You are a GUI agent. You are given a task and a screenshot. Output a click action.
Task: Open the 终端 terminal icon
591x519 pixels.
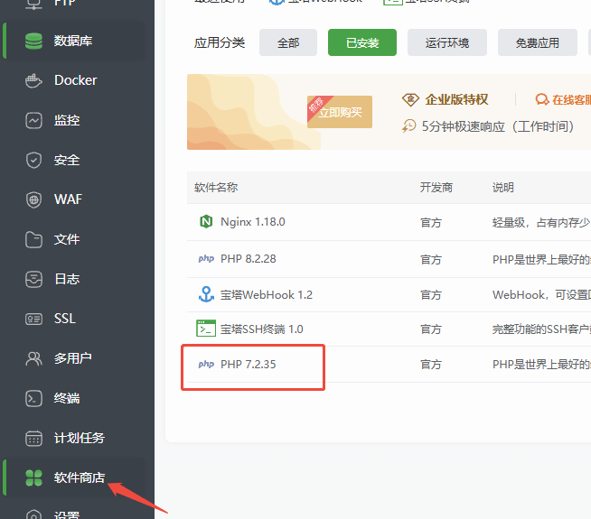[33, 399]
